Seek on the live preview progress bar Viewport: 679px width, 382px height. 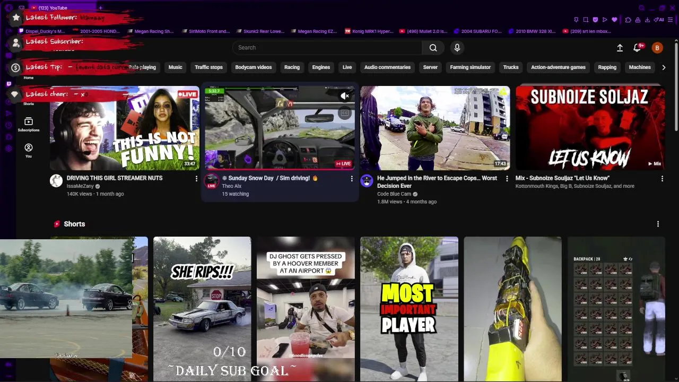[x=280, y=169]
